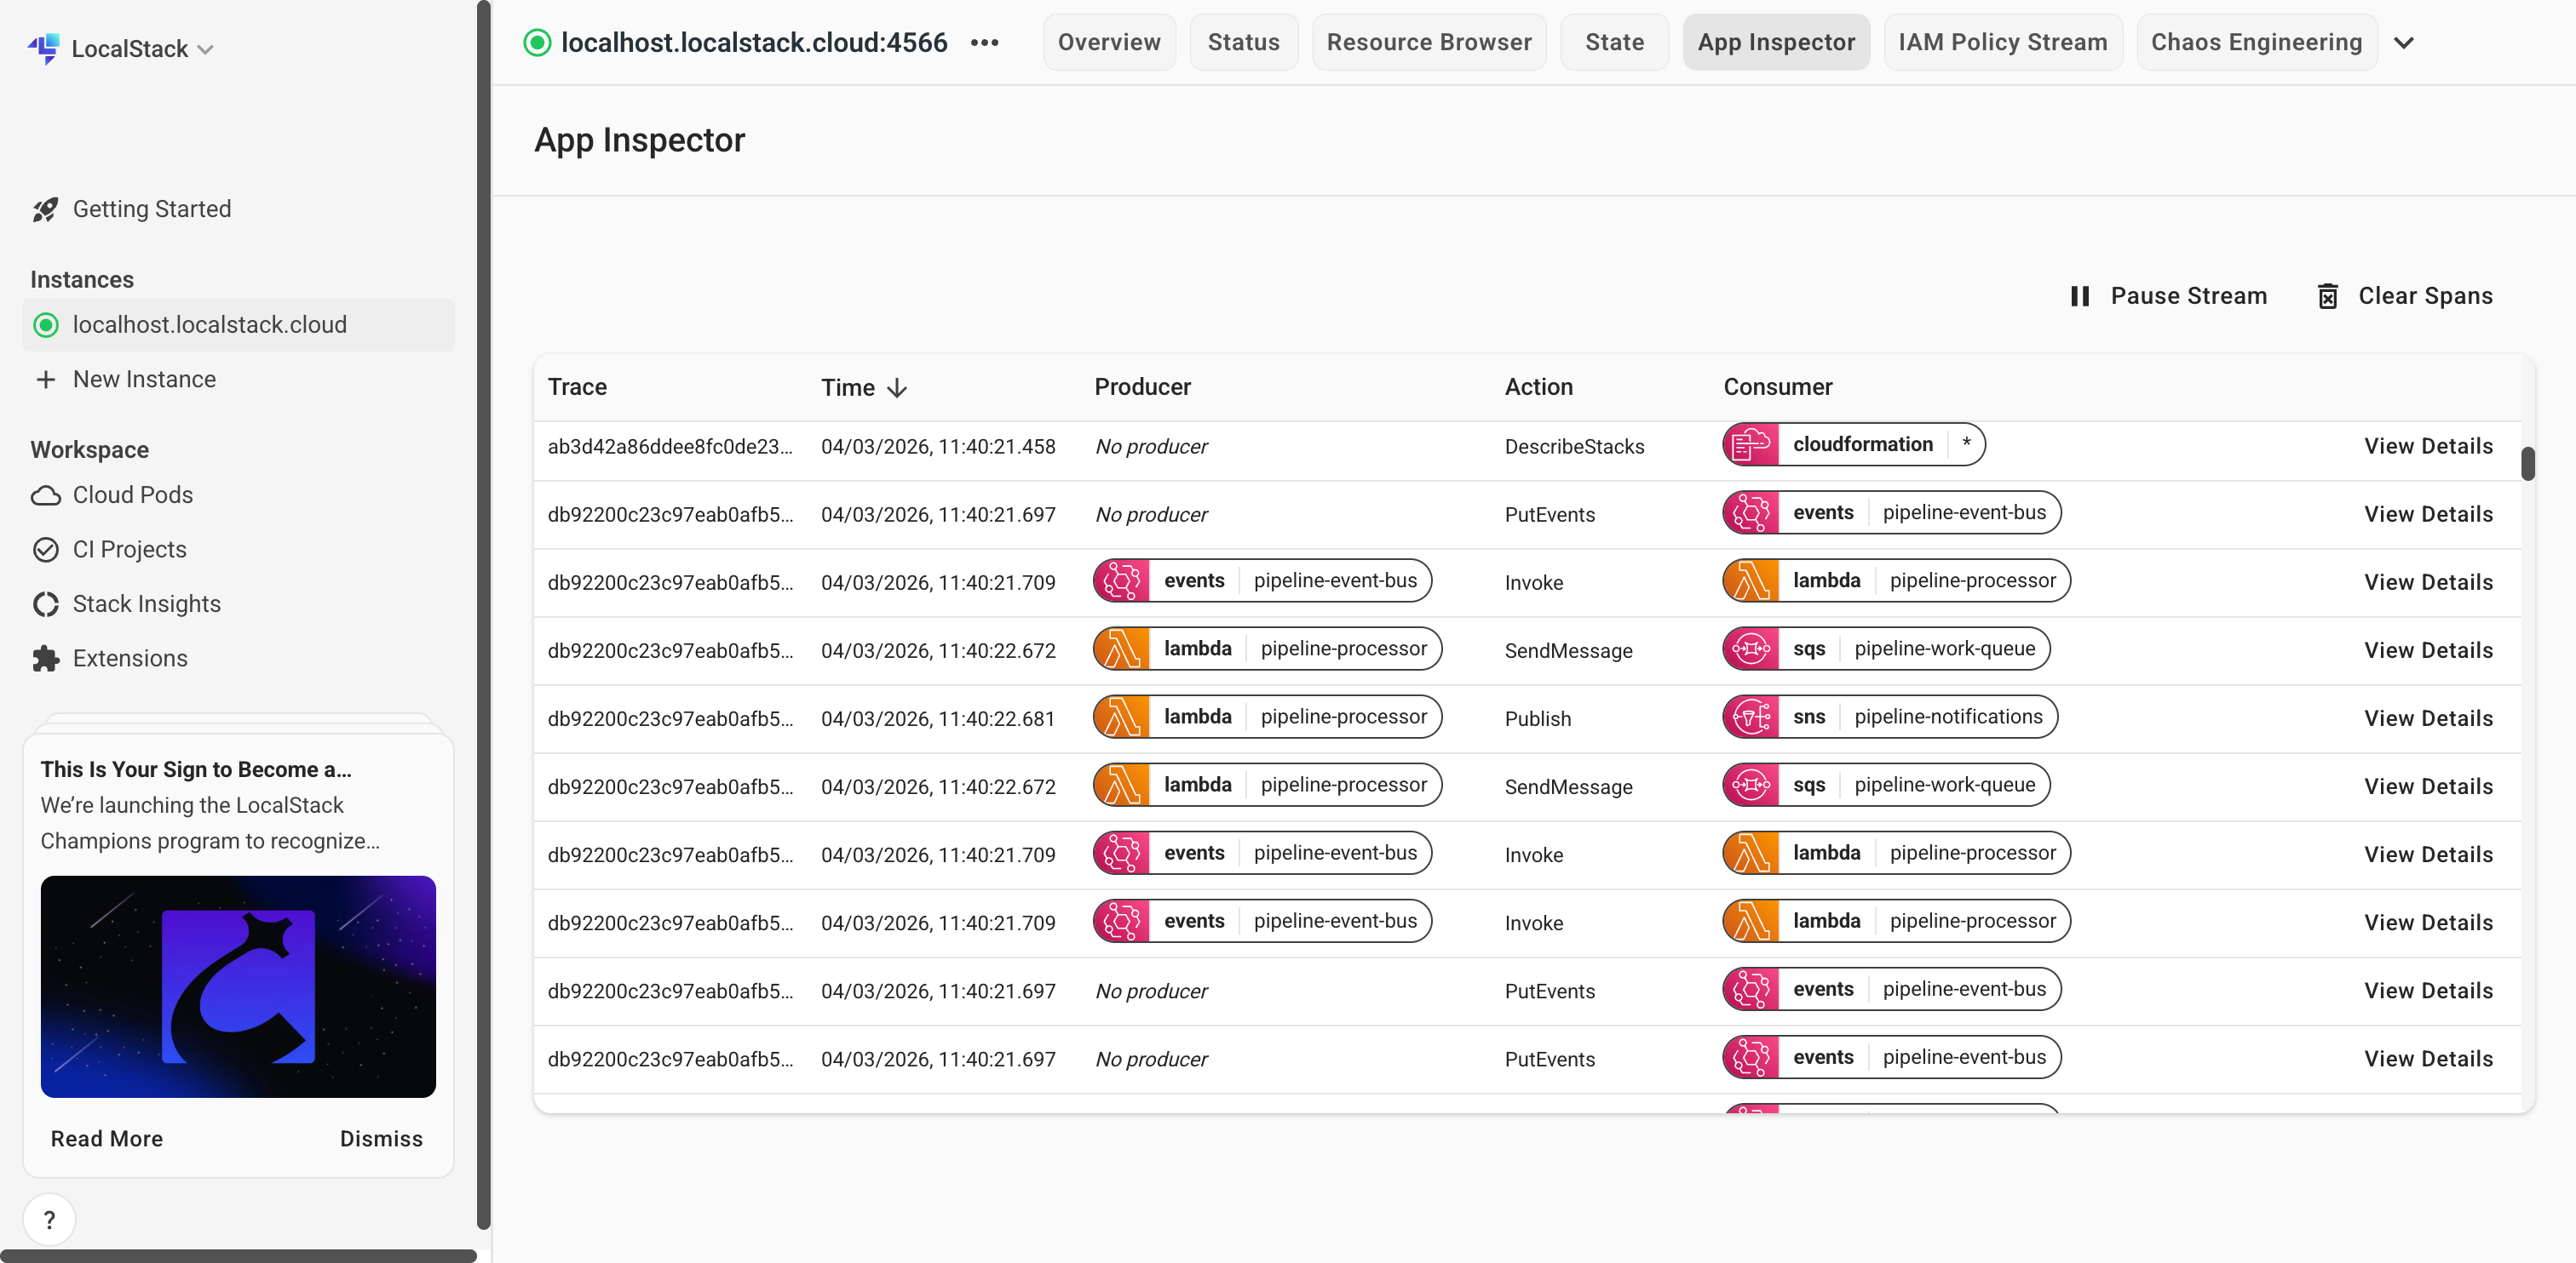View Details of the DescribeStacks trace
This screenshot has width=2576, height=1263.
[2429, 446]
